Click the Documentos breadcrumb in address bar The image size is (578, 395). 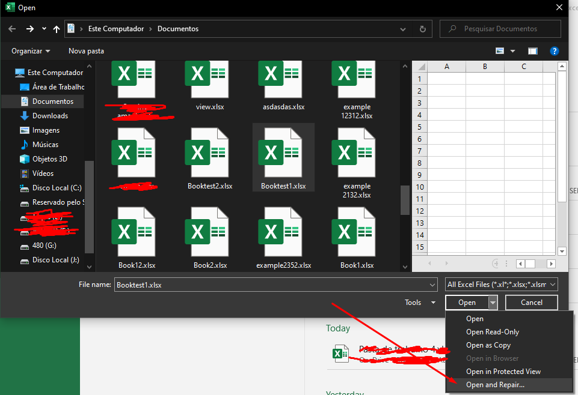pyautogui.click(x=177, y=29)
